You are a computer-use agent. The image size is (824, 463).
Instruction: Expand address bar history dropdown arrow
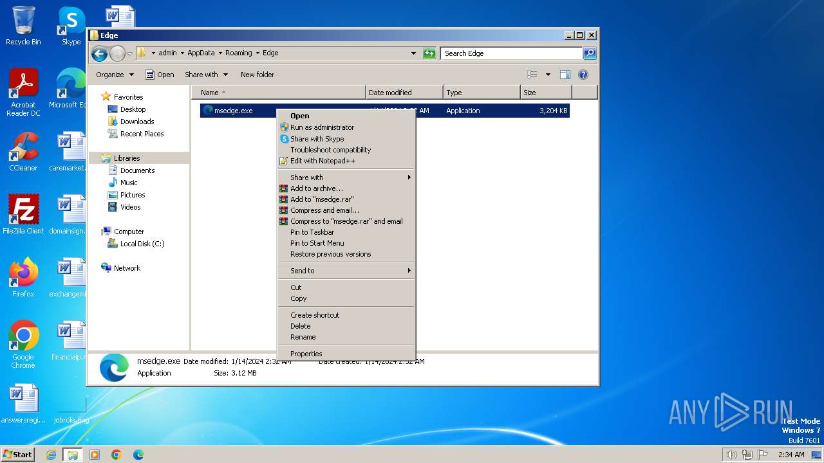(x=413, y=53)
